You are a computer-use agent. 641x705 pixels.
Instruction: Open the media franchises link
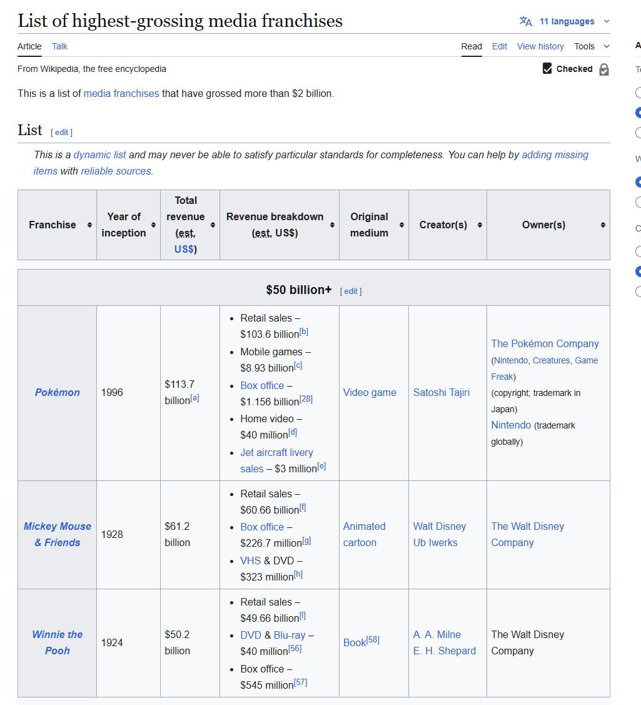(x=121, y=94)
